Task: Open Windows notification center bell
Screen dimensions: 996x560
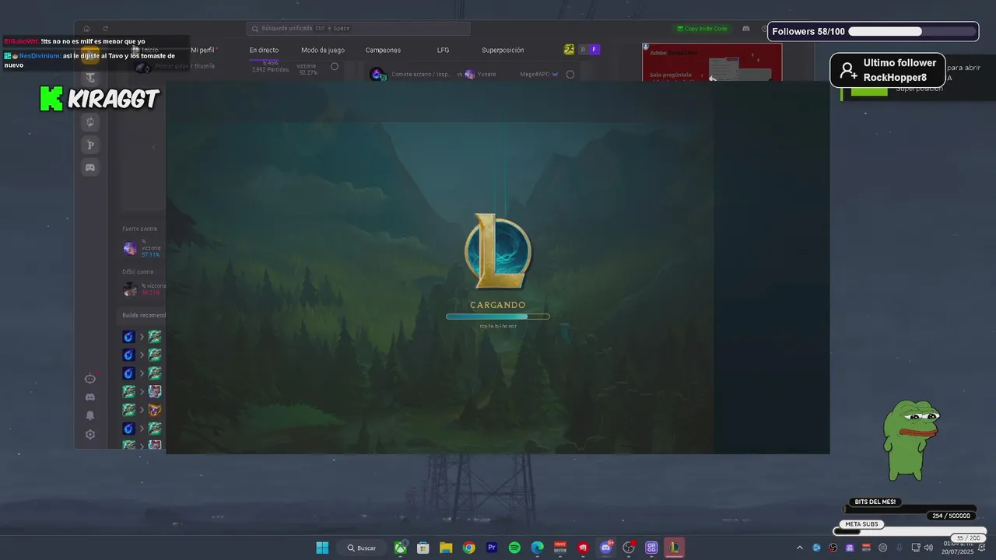Action: 982,548
